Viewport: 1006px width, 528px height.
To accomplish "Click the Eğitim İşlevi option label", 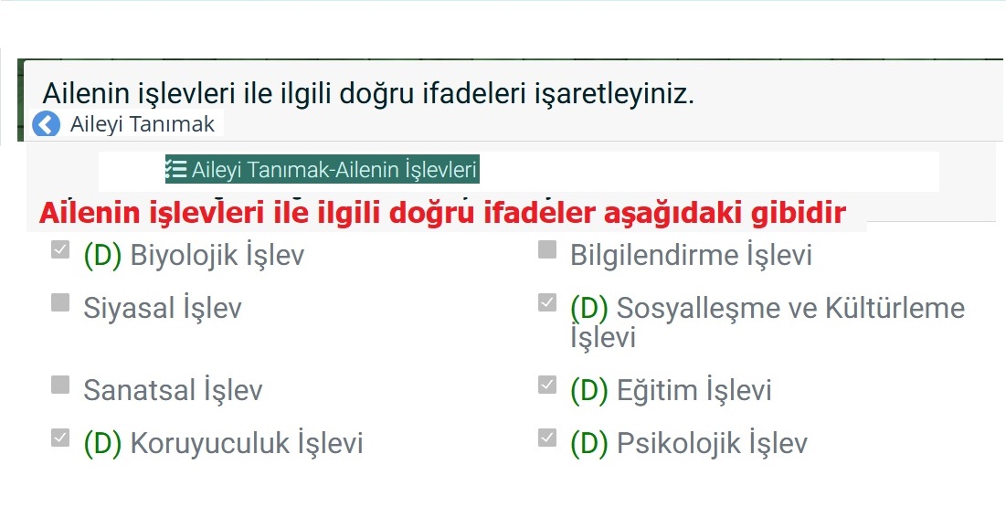I will tap(694, 391).
